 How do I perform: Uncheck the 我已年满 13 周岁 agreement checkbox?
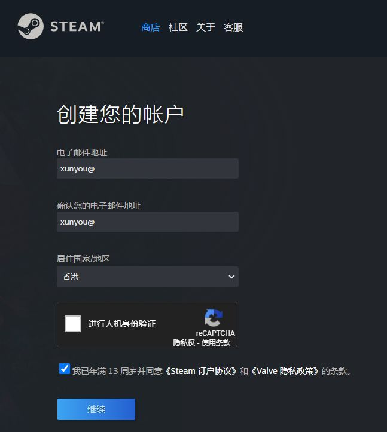point(65,369)
